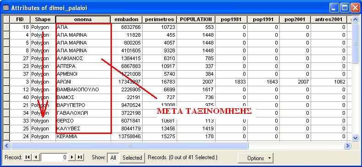
Task: Select row with FID 3 via row selector
Action: click(6, 82)
